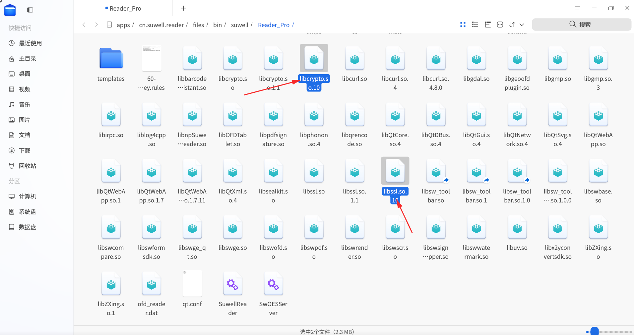Viewport: 634px width, 335px height.
Task: Toggle the sidebar panel icon
Action: [x=30, y=10]
